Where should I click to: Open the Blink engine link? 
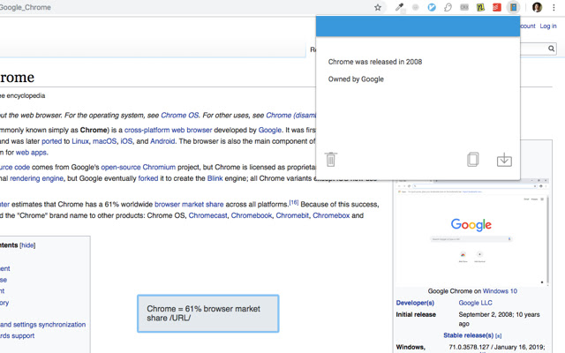point(215,178)
